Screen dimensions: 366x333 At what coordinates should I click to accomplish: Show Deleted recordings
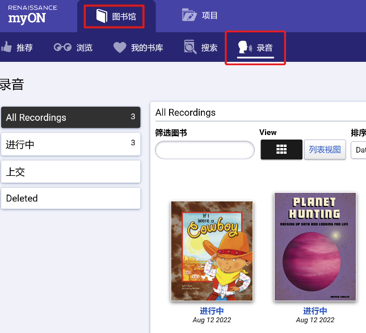71,199
